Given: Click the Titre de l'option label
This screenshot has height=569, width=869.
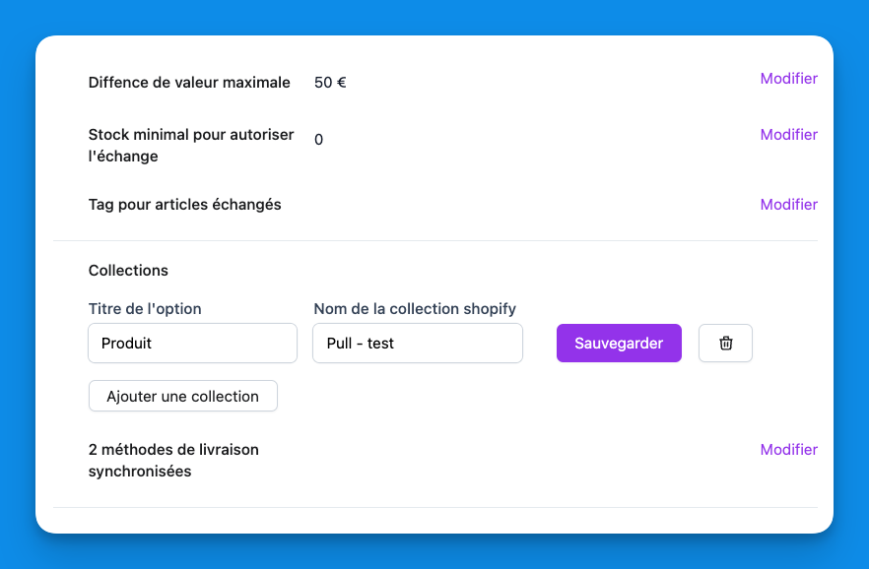Looking at the screenshot, I should click(145, 309).
